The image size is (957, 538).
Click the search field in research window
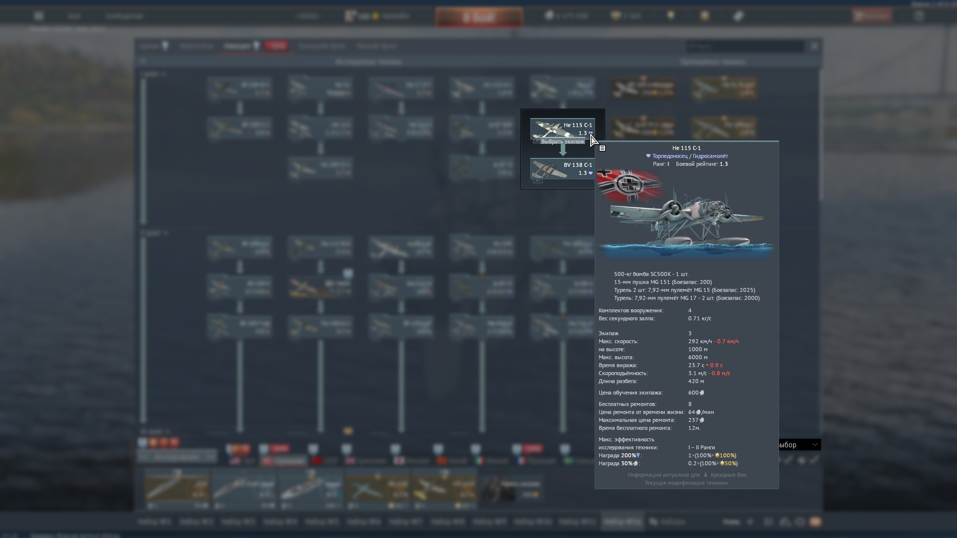745,46
